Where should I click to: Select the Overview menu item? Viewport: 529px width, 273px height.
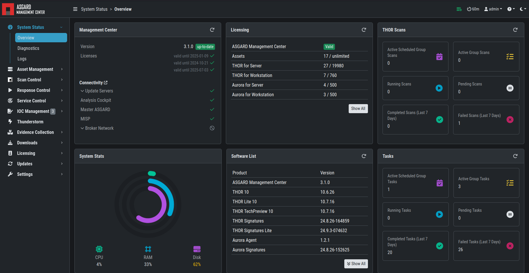41,38
